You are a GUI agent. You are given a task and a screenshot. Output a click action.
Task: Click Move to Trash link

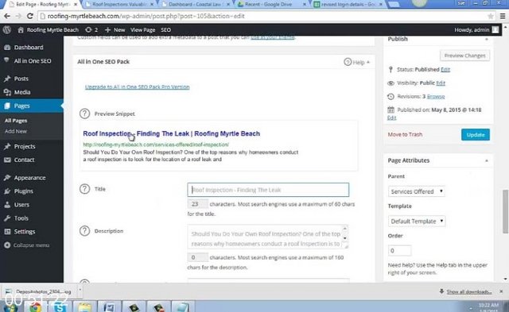pyautogui.click(x=405, y=134)
